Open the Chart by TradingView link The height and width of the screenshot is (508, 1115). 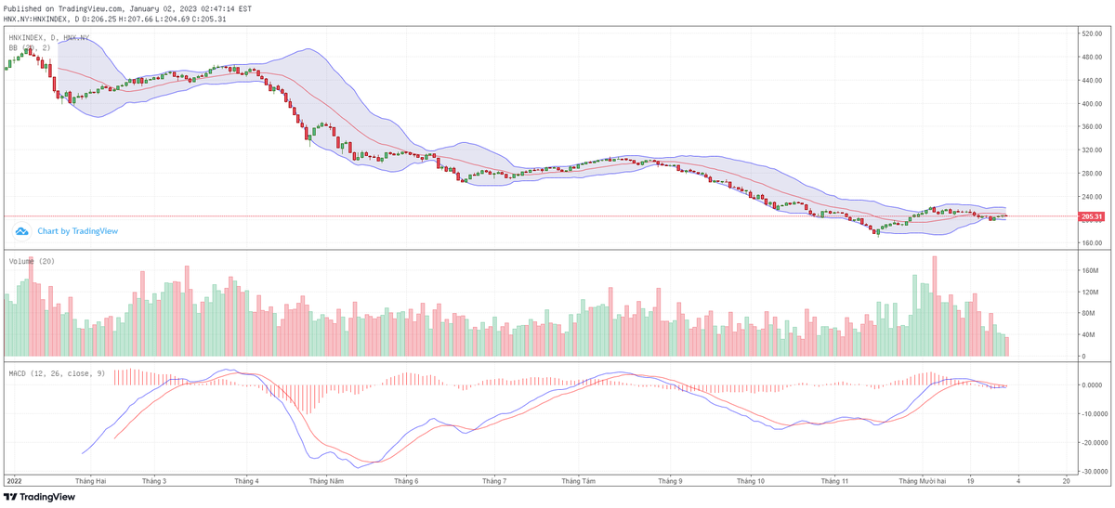tap(77, 231)
